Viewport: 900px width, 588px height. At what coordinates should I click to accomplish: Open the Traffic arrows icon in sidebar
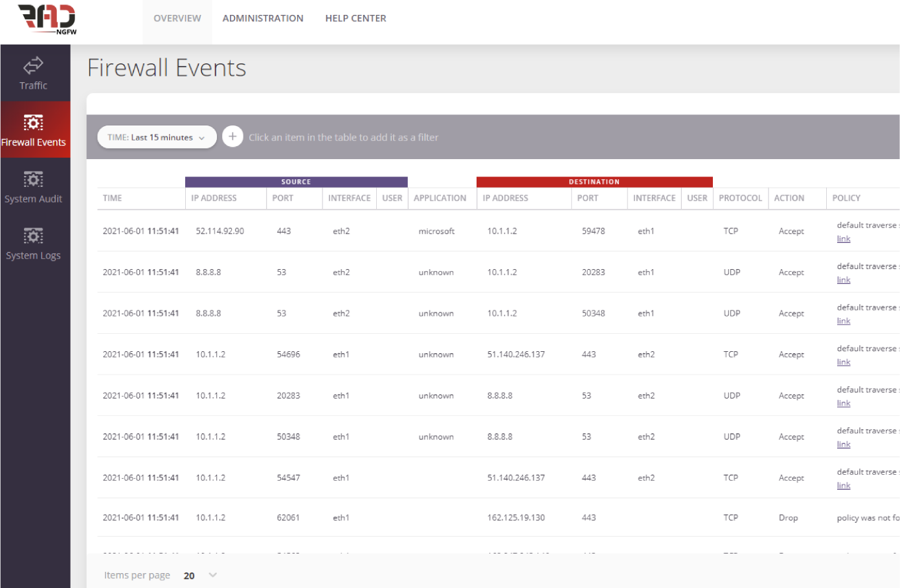tap(33, 65)
